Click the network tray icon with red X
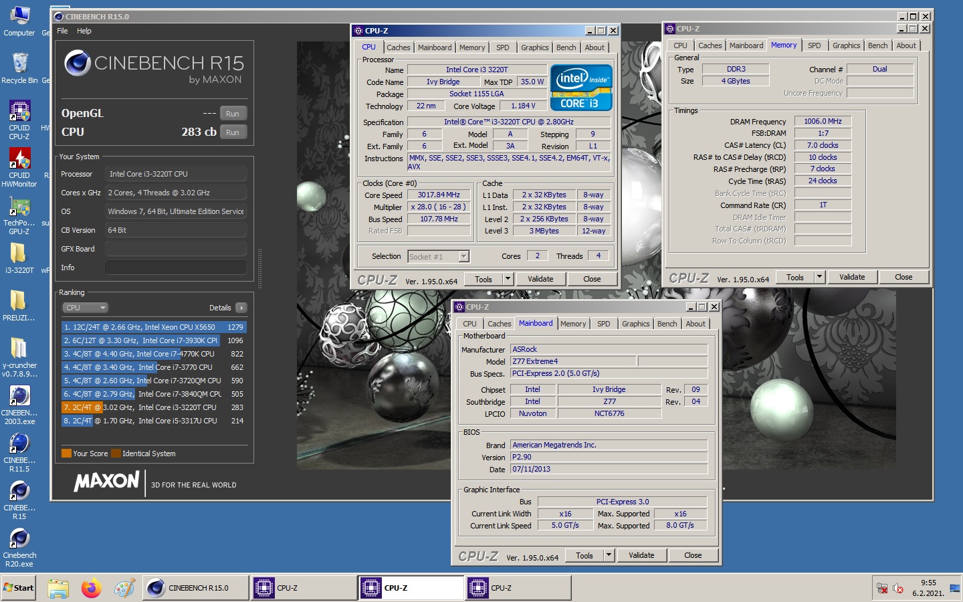 pos(882,588)
